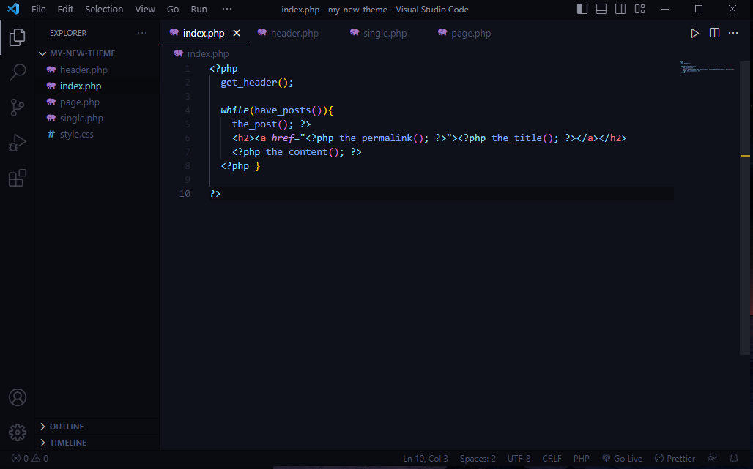Viewport: 753px width, 469px height.
Task: Open the Explorer view in activity bar
Action: coord(18,37)
